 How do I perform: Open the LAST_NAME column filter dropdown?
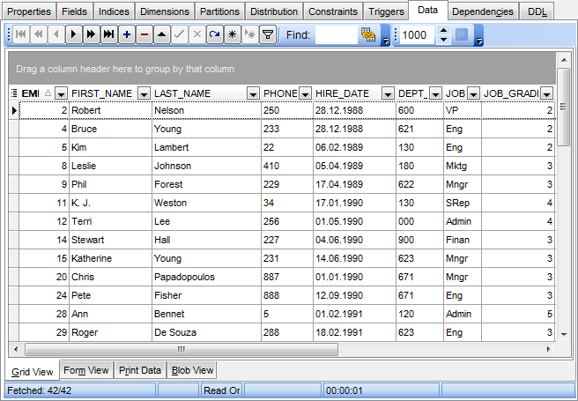(252, 93)
